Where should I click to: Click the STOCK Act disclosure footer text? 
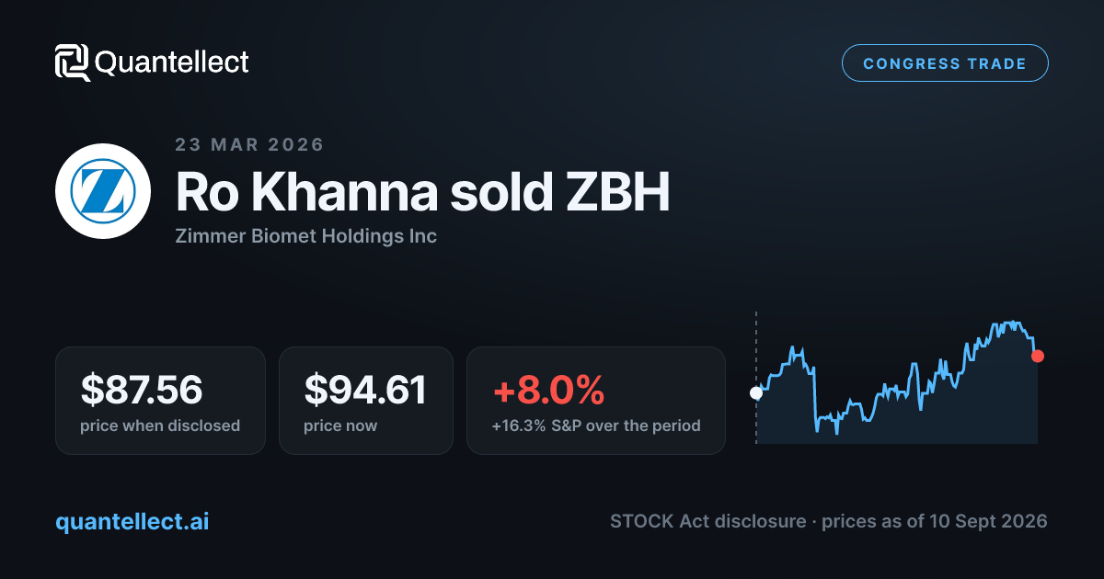[x=828, y=521]
